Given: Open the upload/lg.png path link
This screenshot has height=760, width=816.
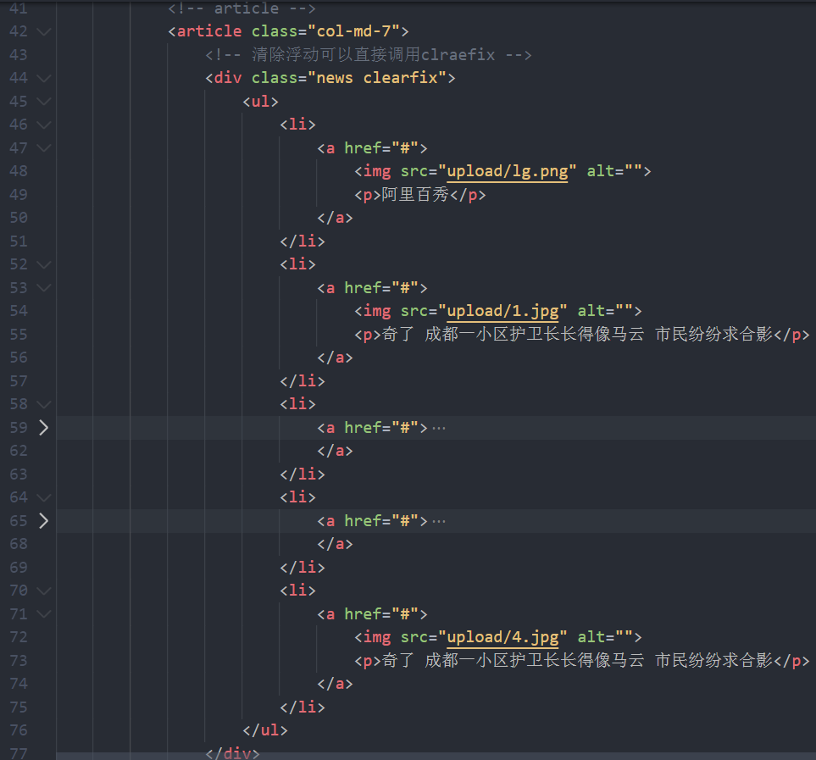Looking at the screenshot, I should click(508, 171).
